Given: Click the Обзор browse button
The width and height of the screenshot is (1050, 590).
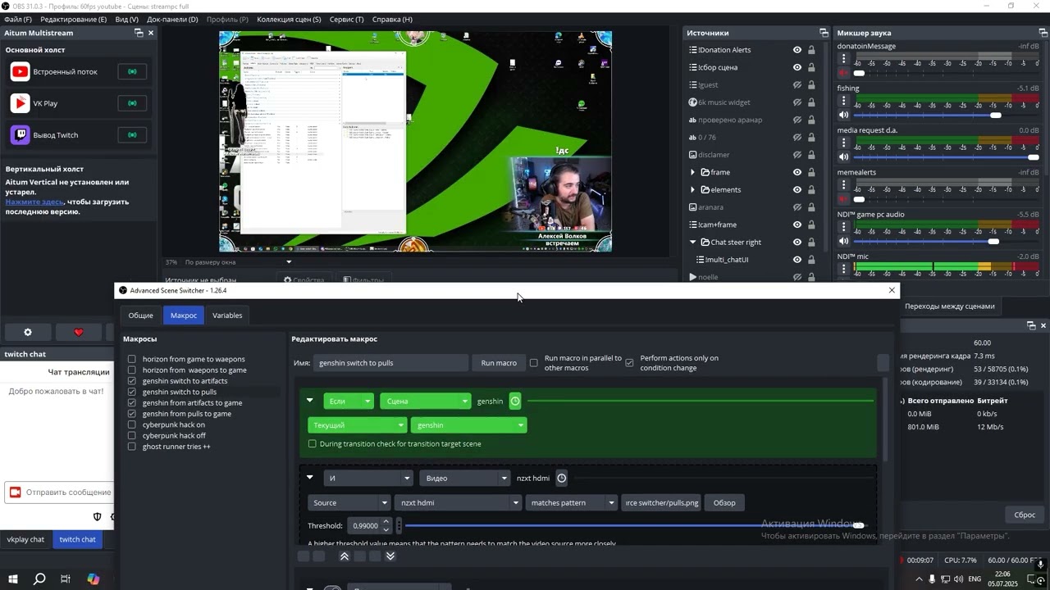Looking at the screenshot, I should [x=724, y=502].
